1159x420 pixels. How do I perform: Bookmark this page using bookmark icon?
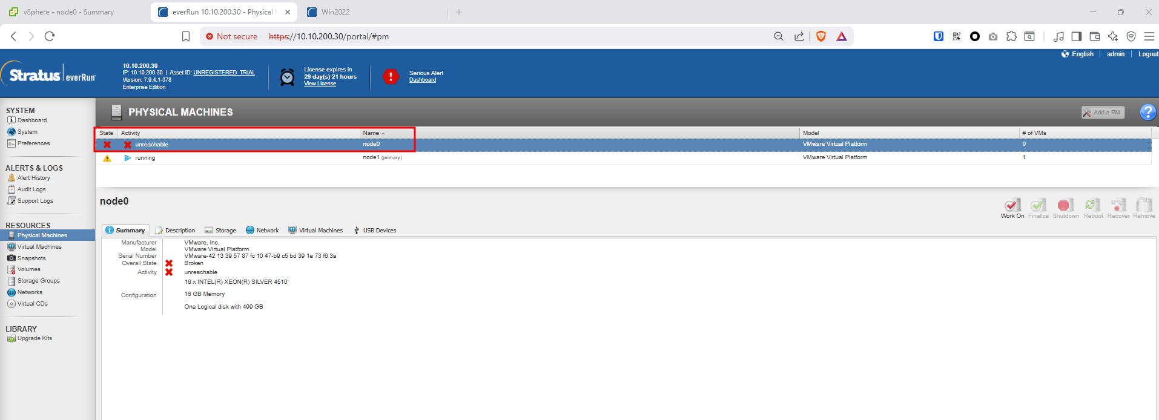coord(186,36)
